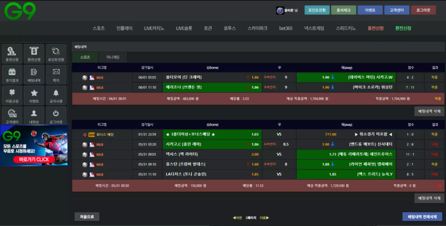Open the 스피드키노 navigation menu
The height and width of the screenshot is (226, 446).
346,28
